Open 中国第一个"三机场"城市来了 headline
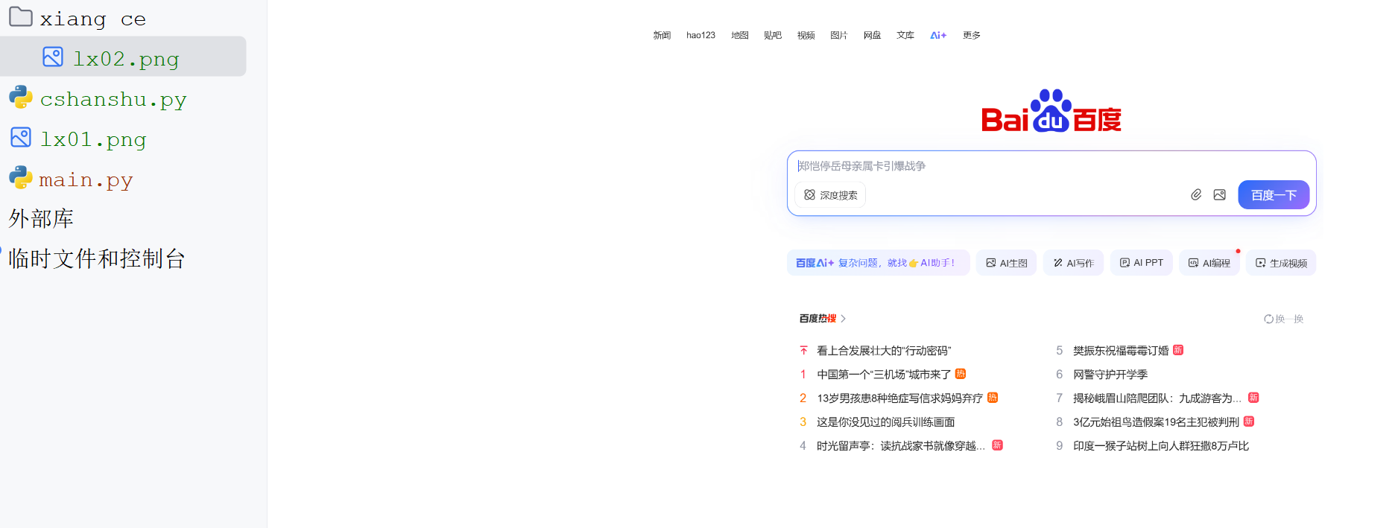Viewport: 1398px width, 528px height. click(884, 375)
